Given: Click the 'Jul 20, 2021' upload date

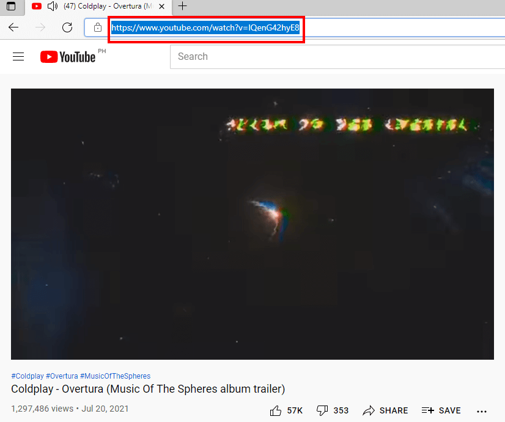Looking at the screenshot, I should (x=105, y=409).
